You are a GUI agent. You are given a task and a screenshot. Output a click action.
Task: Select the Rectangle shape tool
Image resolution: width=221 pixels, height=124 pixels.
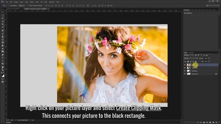pyautogui.click(x=2, y=64)
